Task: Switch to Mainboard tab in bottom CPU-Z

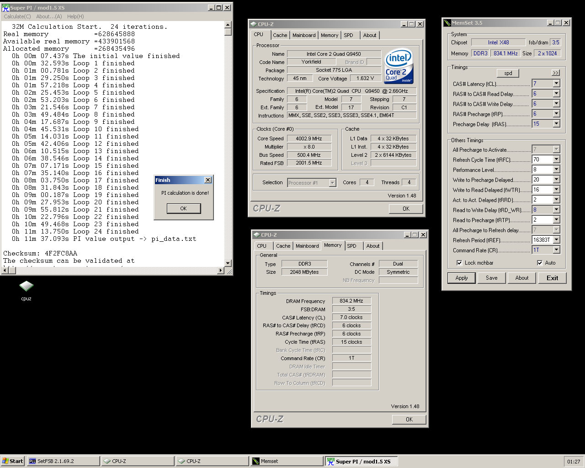Action: pos(307,246)
